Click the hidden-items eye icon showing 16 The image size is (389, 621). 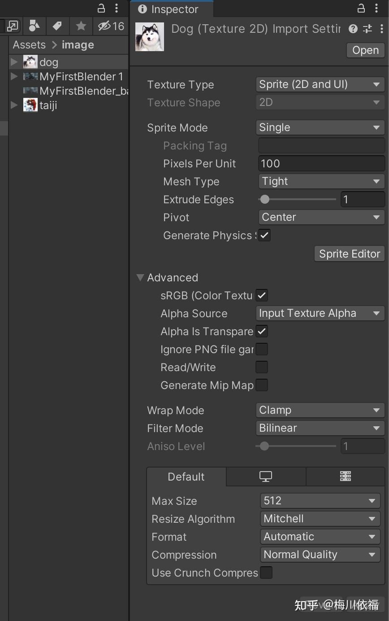108,26
